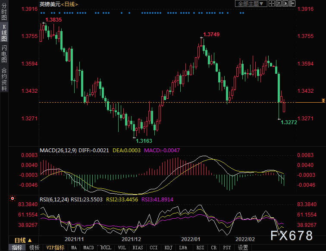This screenshot has height=251, width=326.
Task: Open the 闪电图 side tab
Action: point(4,54)
